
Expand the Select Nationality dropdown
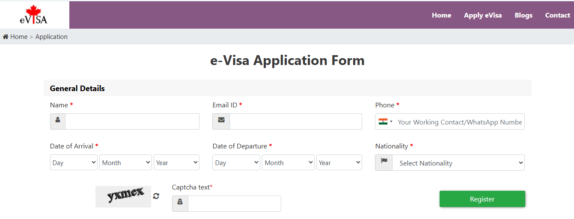(x=458, y=163)
